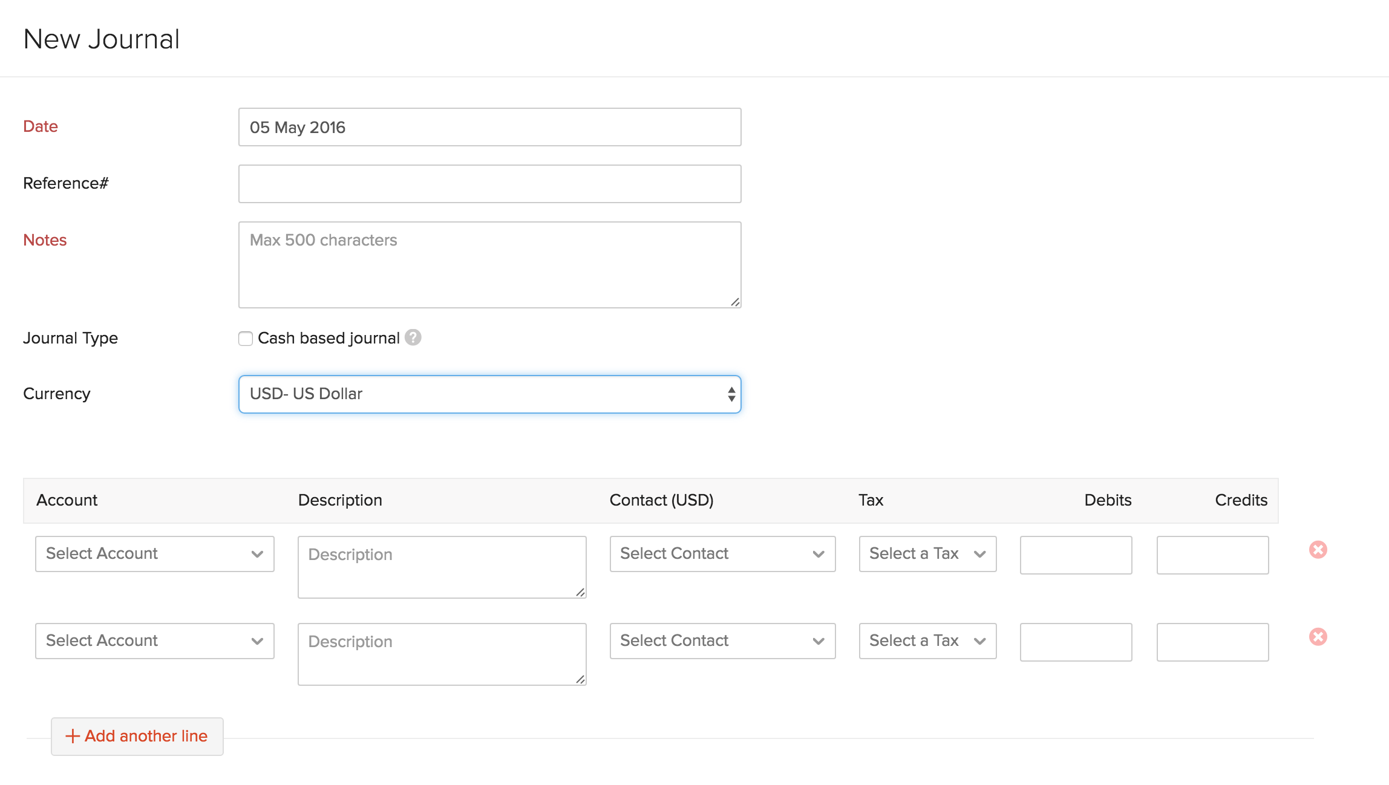Open the second row Select a Tax dropdown
Image resolution: width=1389 pixels, height=785 pixels.
click(927, 641)
